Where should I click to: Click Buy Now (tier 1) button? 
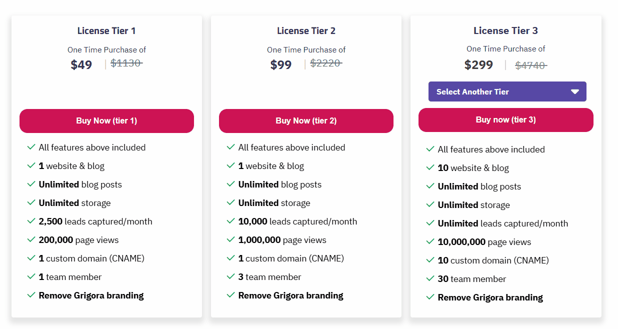[106, 121]
